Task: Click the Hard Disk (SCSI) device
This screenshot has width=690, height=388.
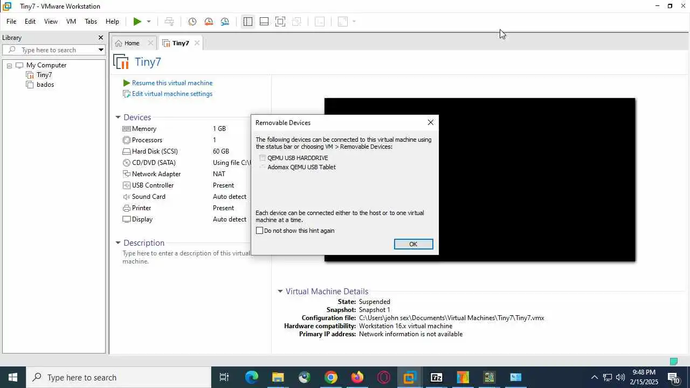Action: (x=154, y=151)
